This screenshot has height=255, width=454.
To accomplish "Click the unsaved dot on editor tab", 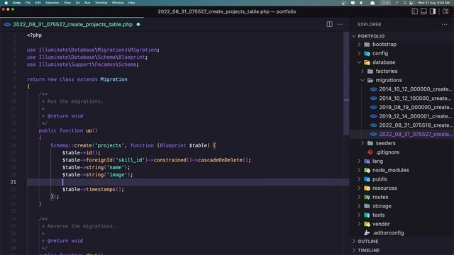I will [138, 24].
